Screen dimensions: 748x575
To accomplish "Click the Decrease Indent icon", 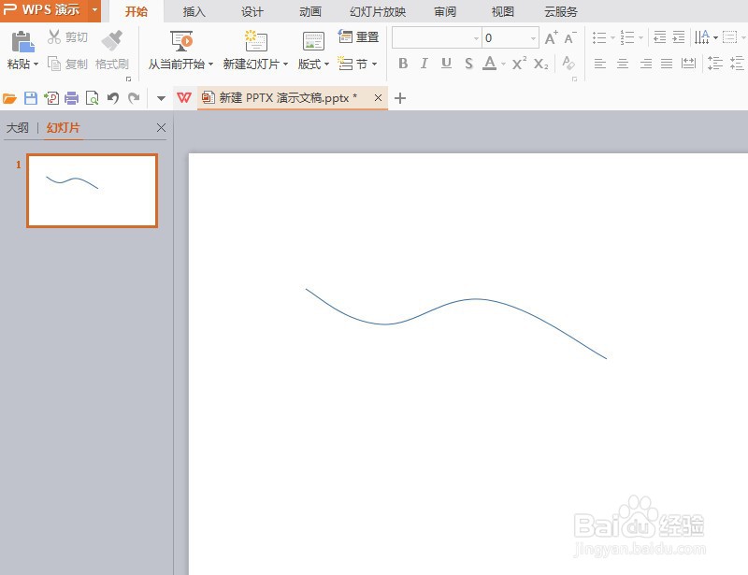I will (x=659, y=37).
